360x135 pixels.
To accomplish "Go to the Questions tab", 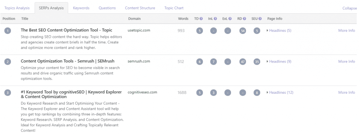I will point(107,8).
